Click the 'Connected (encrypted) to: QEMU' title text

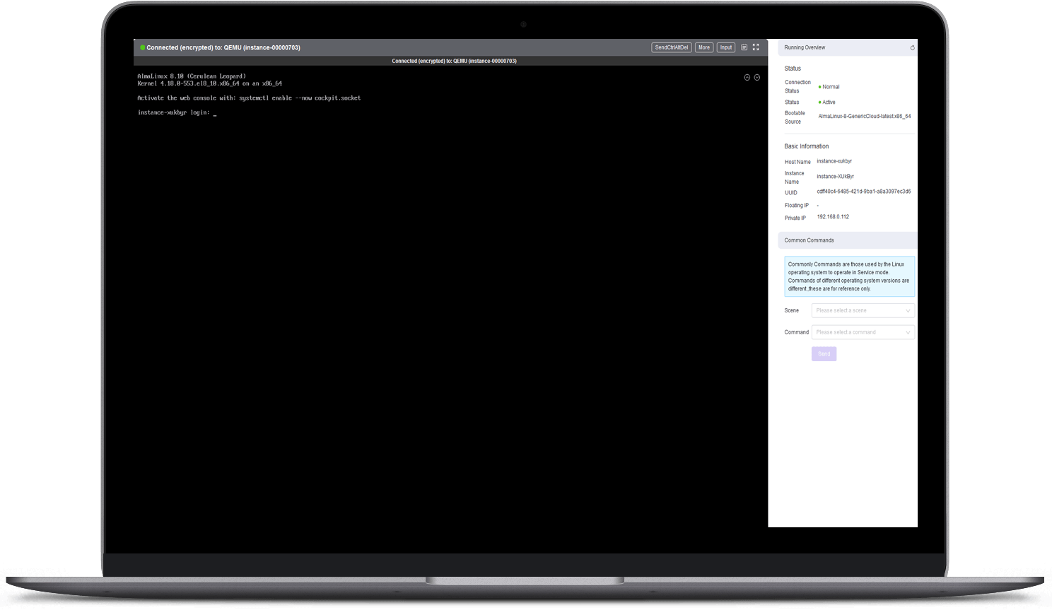[x=223, y=47]
